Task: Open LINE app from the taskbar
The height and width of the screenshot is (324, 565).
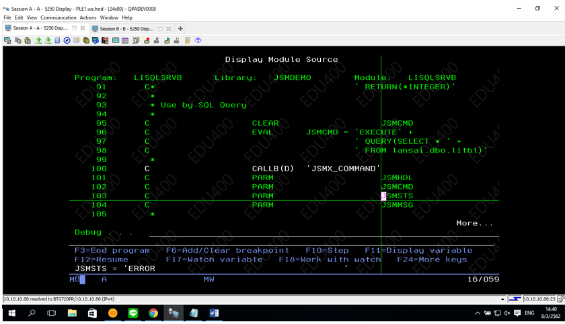Action: coord(133,313)
